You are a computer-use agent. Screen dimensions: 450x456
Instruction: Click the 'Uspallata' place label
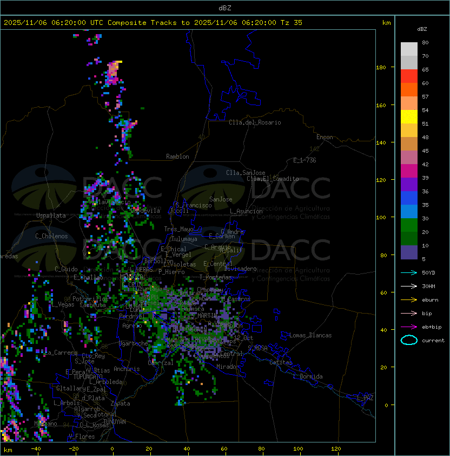click(x=51, y=216)
